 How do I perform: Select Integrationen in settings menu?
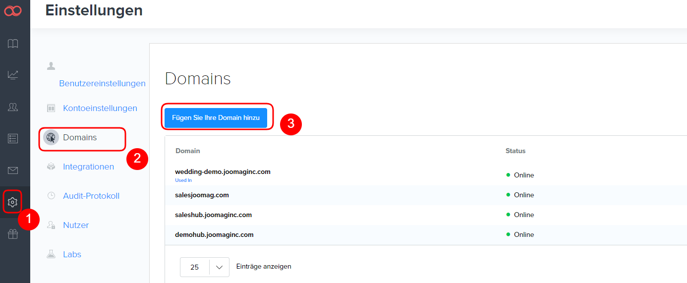point(88,167)
